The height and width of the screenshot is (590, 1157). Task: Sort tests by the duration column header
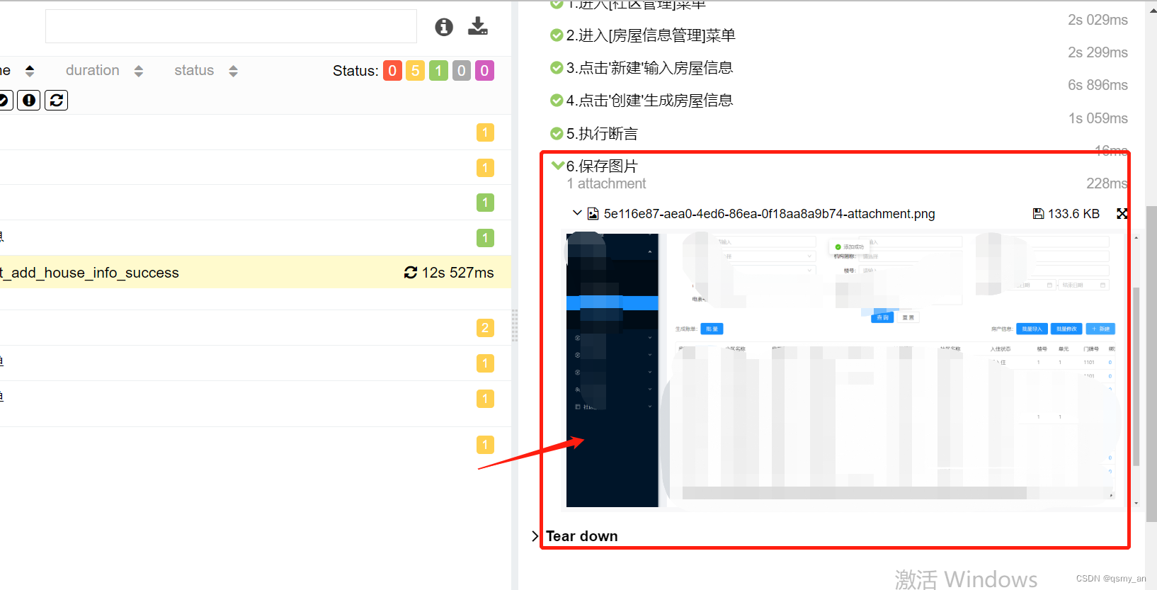pos(93,71)
